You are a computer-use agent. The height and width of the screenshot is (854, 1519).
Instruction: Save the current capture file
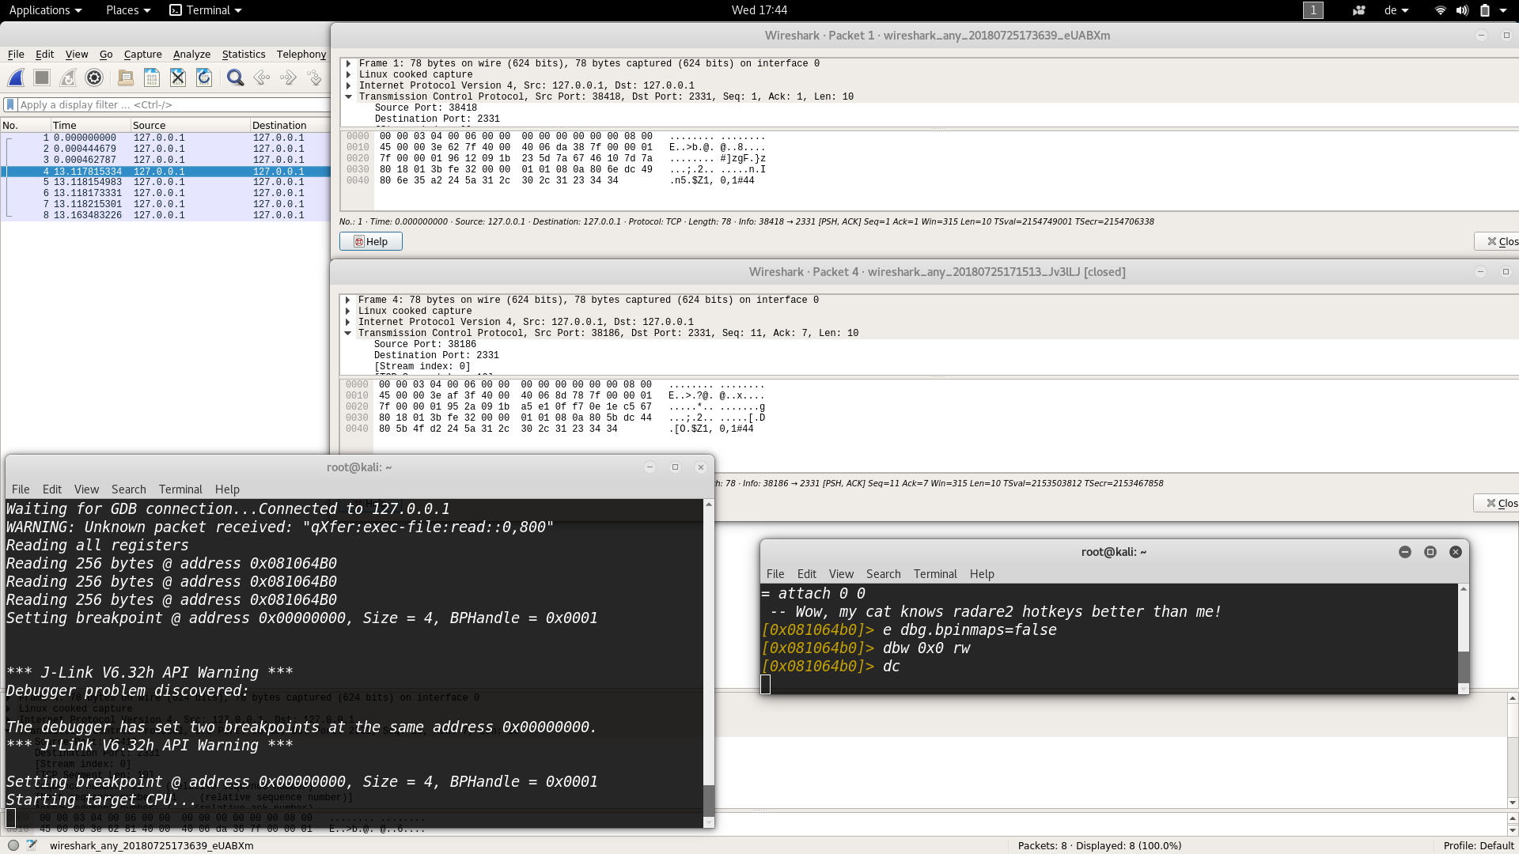click(150, 77)
